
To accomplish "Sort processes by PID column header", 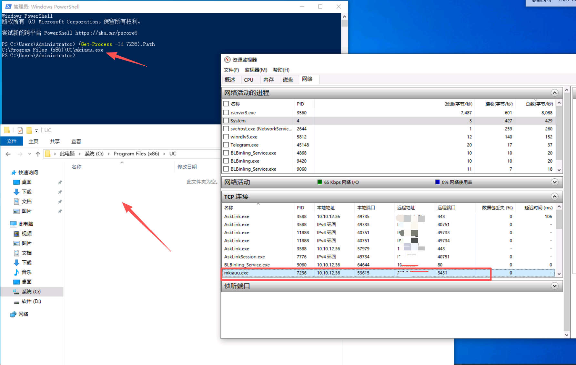I will [300, 104].
